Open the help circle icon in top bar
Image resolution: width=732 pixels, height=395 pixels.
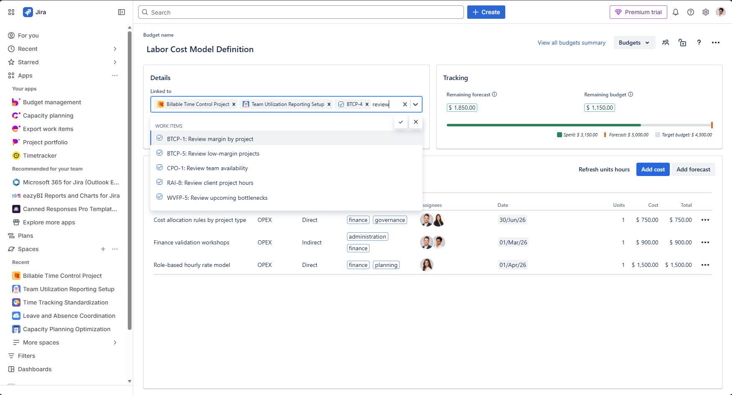click(691, 12)
